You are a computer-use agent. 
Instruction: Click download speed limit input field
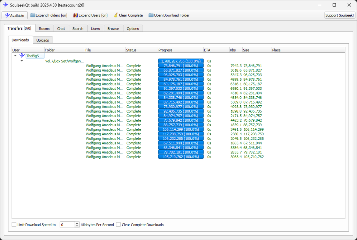(67, 225)
